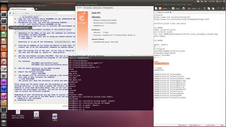Click the Open button in gedit toolbar
The width and height of the screenshot is (226, 127).
coord(163,8)
